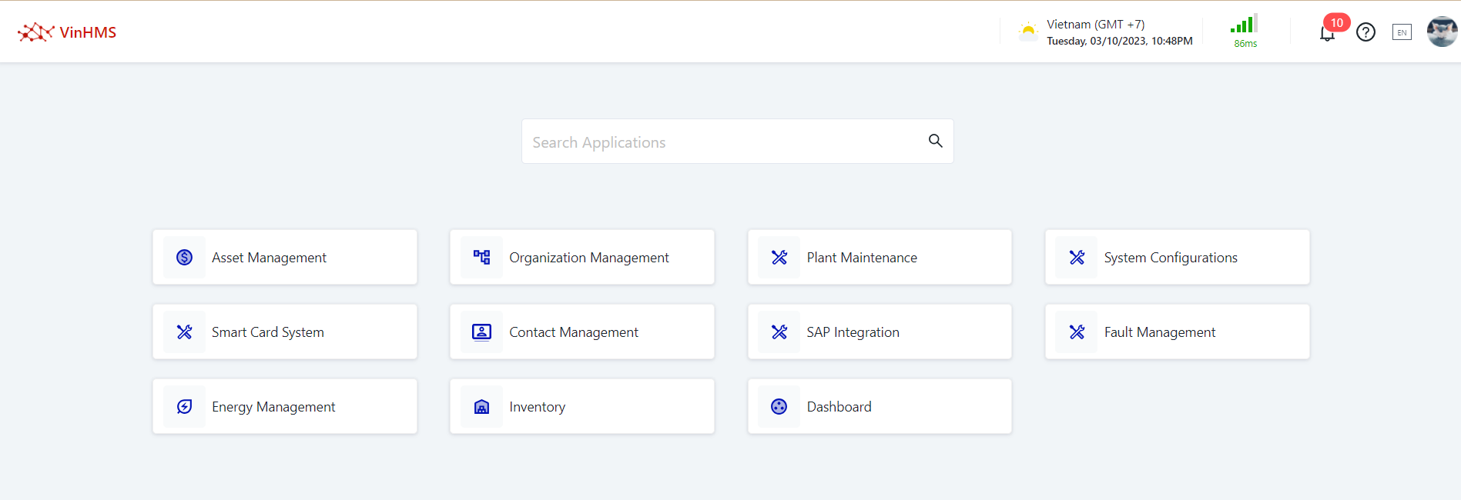Open the user profile avatar
This screenshot has height=500, width=1461.
(x=1441, y=32)
